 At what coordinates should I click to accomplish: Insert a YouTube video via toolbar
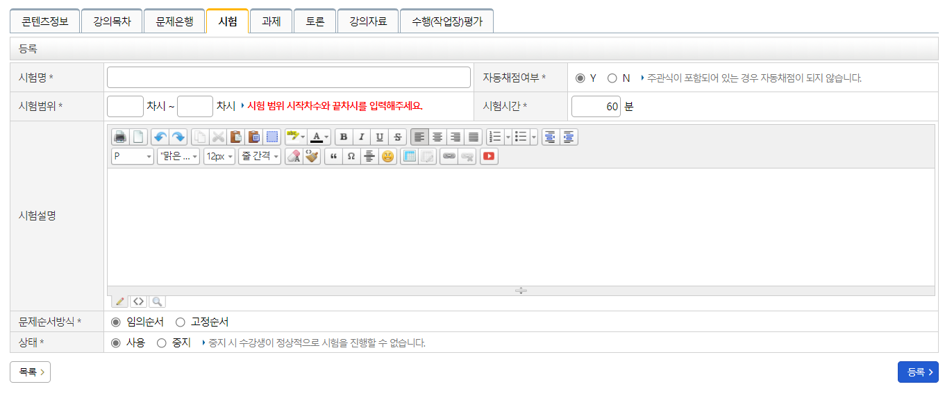489,157
